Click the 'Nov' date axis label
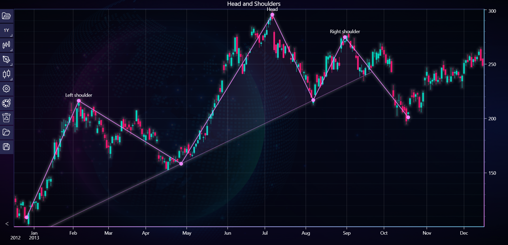The width and height of the screenshot is (508, 245). [427, 233]
